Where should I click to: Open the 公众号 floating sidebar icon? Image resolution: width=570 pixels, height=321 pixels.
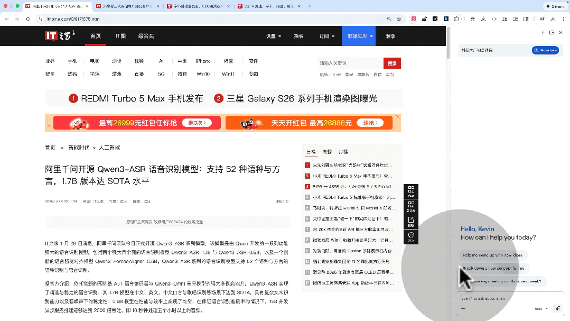[411, 206]
